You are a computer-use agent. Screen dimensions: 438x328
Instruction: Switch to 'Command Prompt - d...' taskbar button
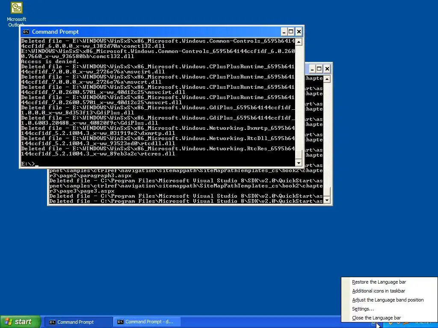147,322
